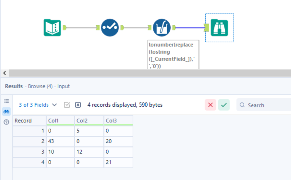
Task: Click the canvas horizontal scrollbar track
Action: (x=150, y=73)
